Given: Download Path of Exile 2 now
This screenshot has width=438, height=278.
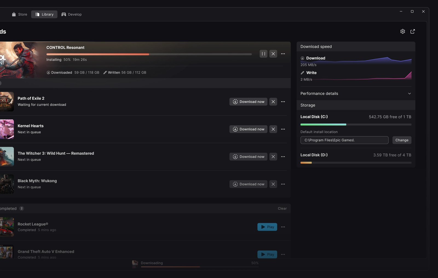Looking at the screenshot, I should (x=248, y=102).
